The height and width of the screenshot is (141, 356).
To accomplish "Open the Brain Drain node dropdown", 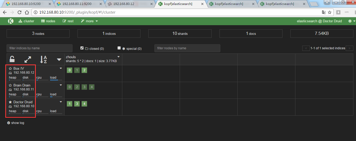I will [x=61, y=85].
